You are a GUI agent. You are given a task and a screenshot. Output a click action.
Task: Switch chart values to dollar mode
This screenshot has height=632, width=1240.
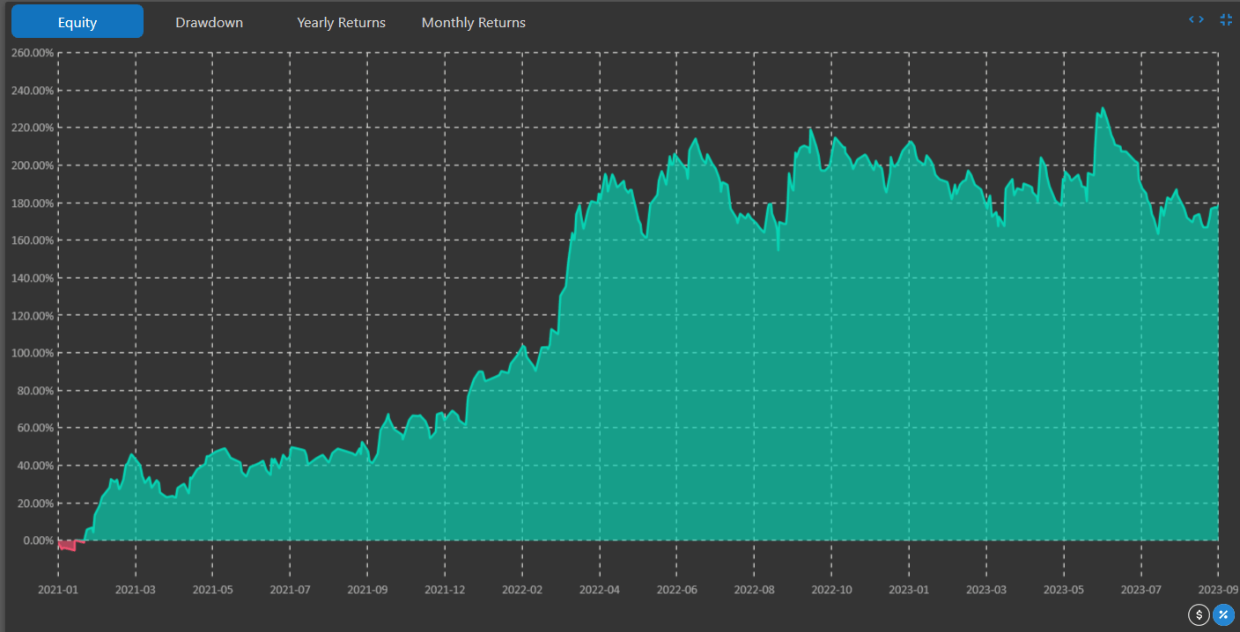pos(1199,614)
